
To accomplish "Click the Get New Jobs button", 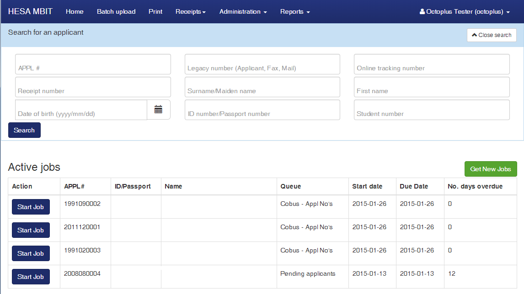I will tap(491, 169).
